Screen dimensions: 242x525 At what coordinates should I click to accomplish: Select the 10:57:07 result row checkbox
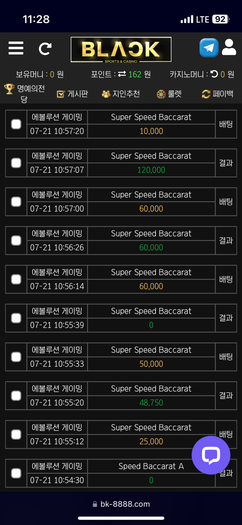pyautogui.click(x=16, y=163)
